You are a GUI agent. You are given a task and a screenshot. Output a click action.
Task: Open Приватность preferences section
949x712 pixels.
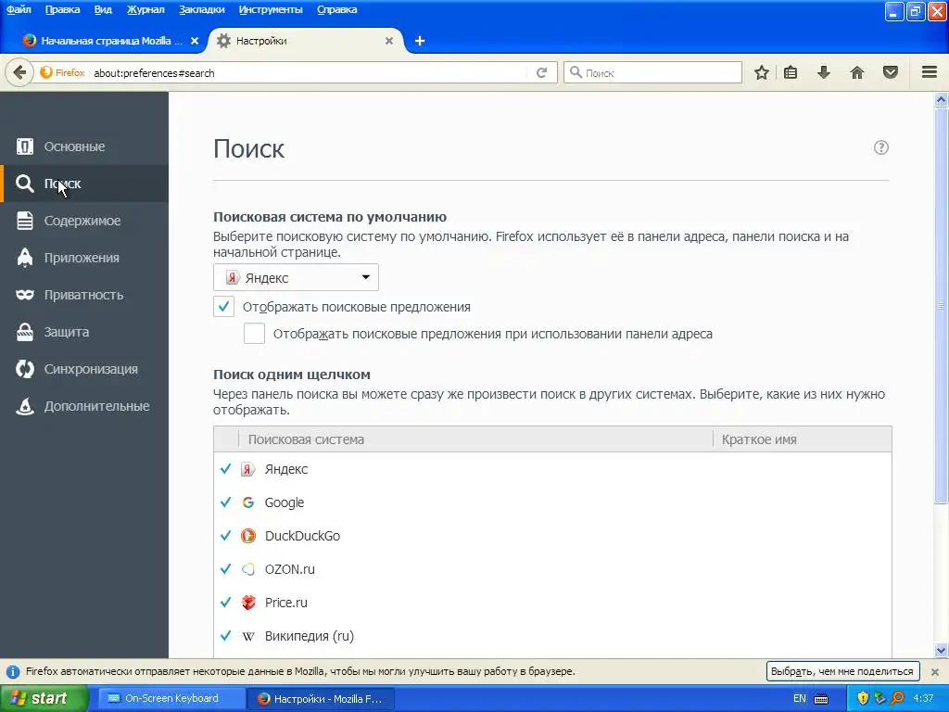point(84,295)
